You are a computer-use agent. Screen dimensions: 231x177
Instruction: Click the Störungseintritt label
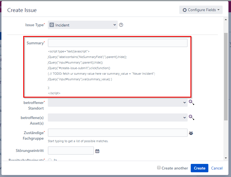point(30,151)
